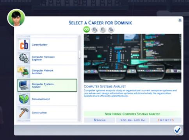Click the SMTWTFS work days indicator
The height and width of the screenshot is (140, 189).
click(166, 120)
